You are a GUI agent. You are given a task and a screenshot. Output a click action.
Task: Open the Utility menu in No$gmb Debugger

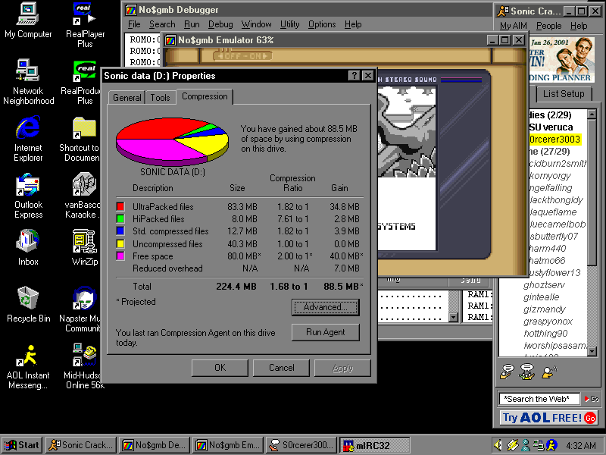[290, 24]
